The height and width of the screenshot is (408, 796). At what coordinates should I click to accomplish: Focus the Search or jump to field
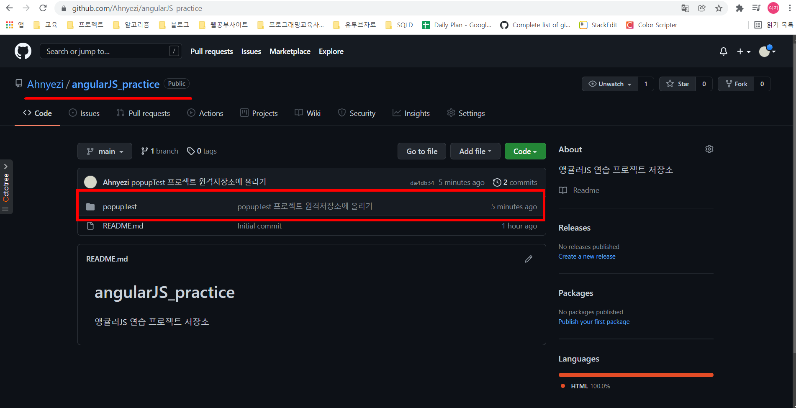(111, 51)
